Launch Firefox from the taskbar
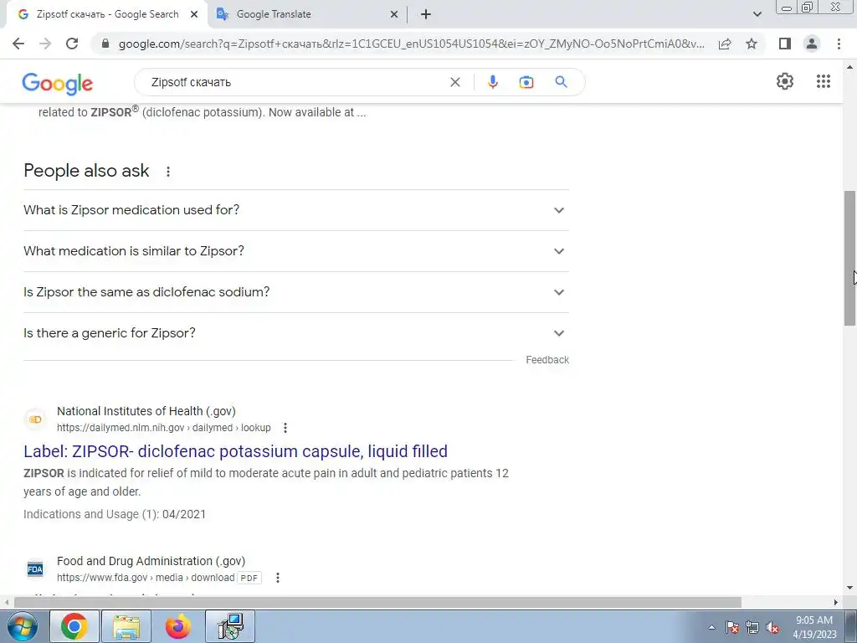Viewport: 857px width, 643px height. point(178,626)
